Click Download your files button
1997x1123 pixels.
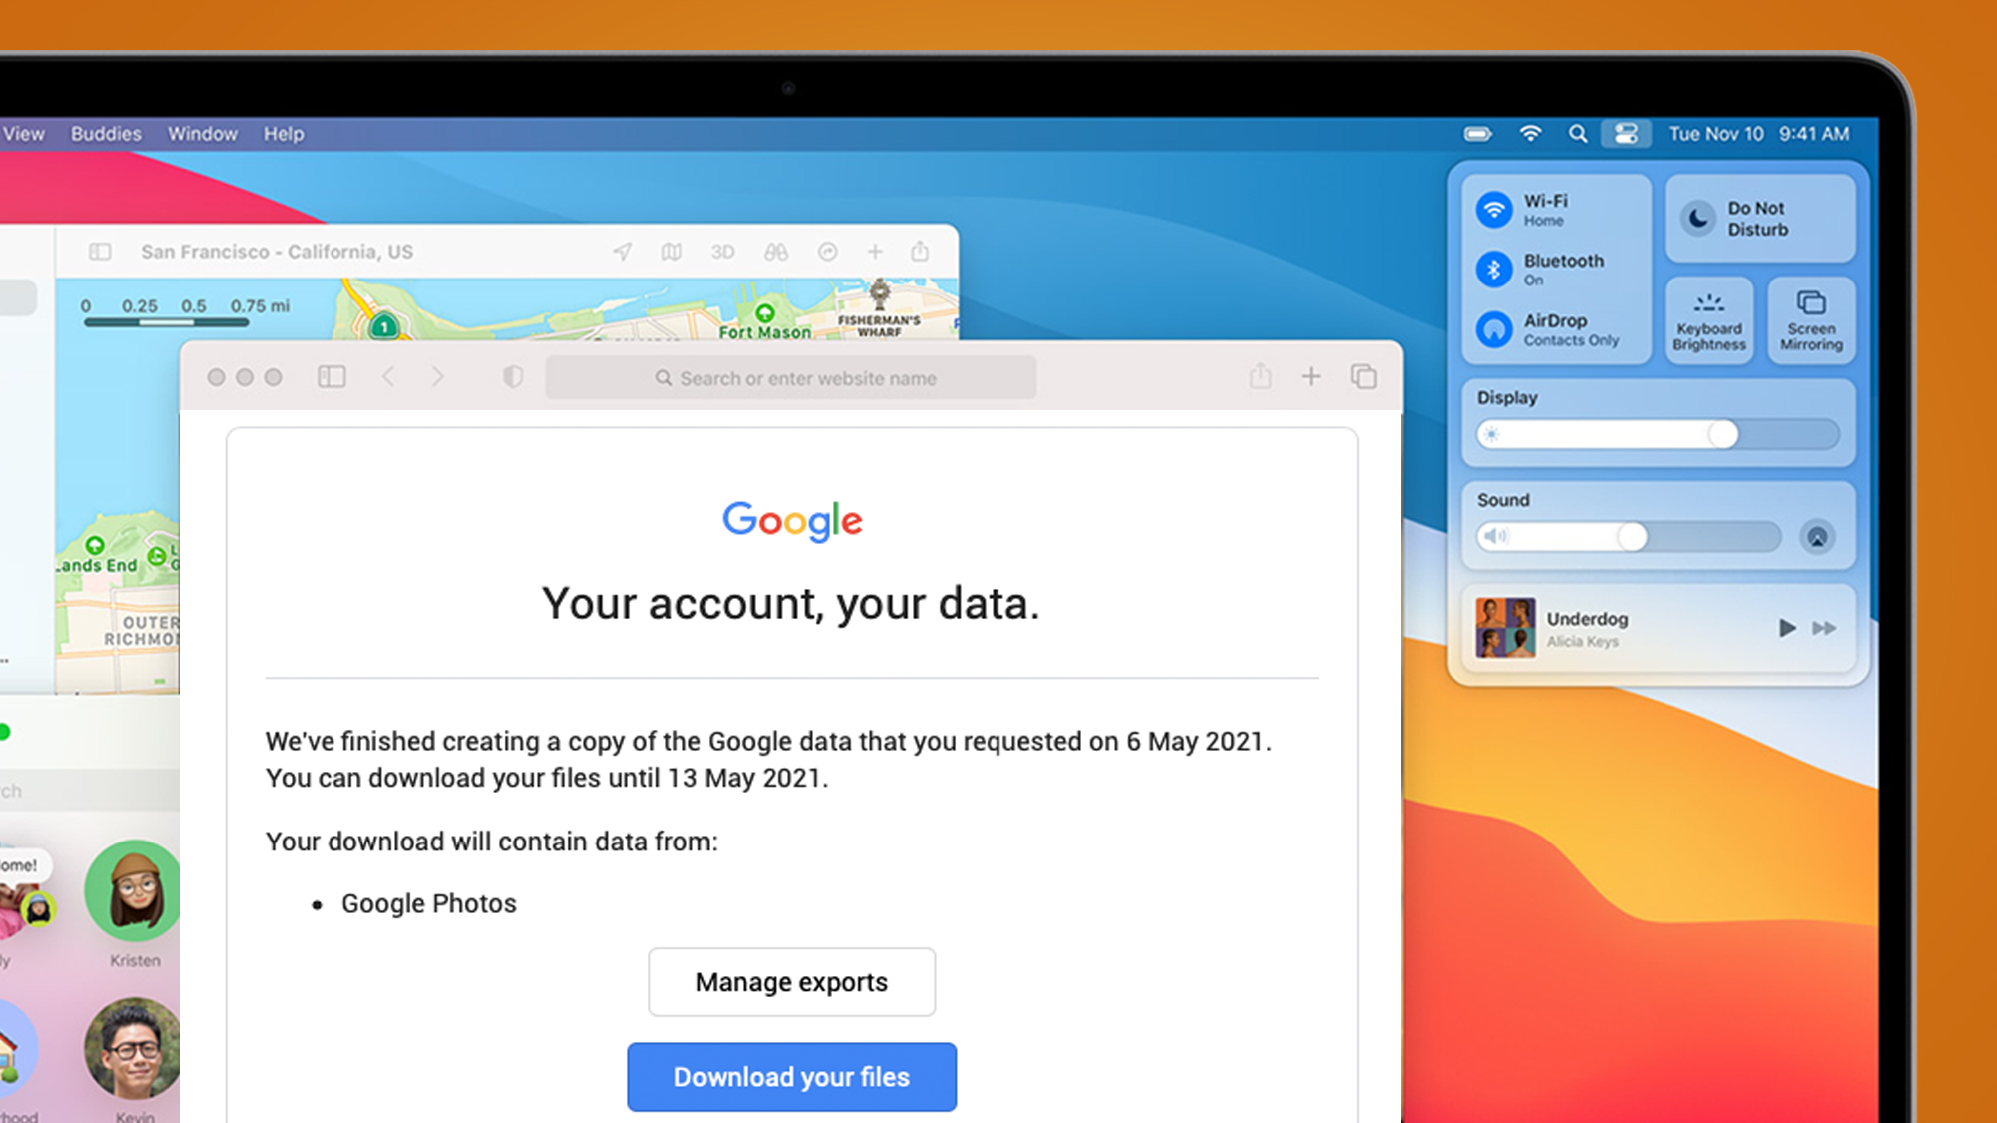point(792,1078)
